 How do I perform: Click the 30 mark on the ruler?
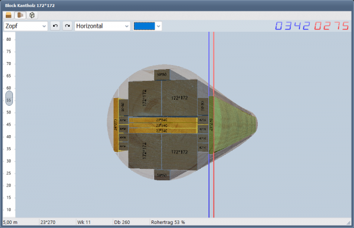click(9, 161)
